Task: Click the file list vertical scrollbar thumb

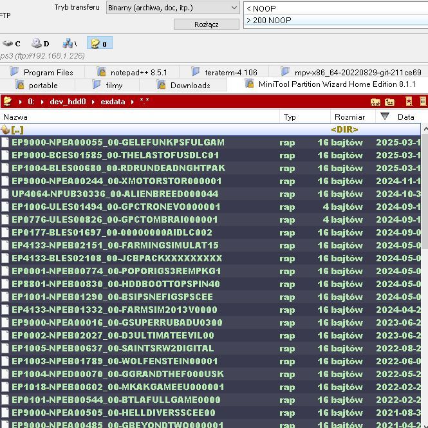Action: pos(425,191)
